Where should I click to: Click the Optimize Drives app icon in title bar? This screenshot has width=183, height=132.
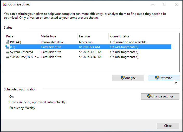[4, 4]
